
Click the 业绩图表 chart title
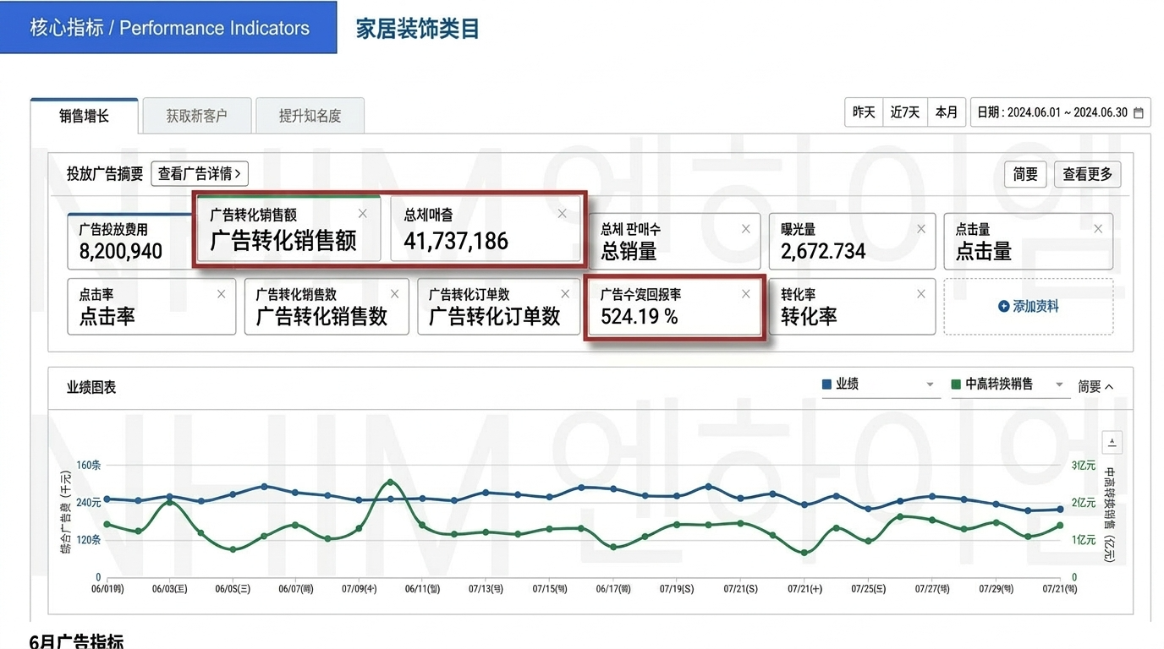point(91,387)
